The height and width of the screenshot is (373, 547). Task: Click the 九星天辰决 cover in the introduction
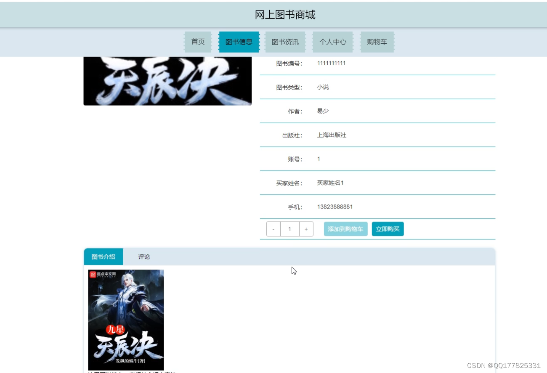click(126, 320)
